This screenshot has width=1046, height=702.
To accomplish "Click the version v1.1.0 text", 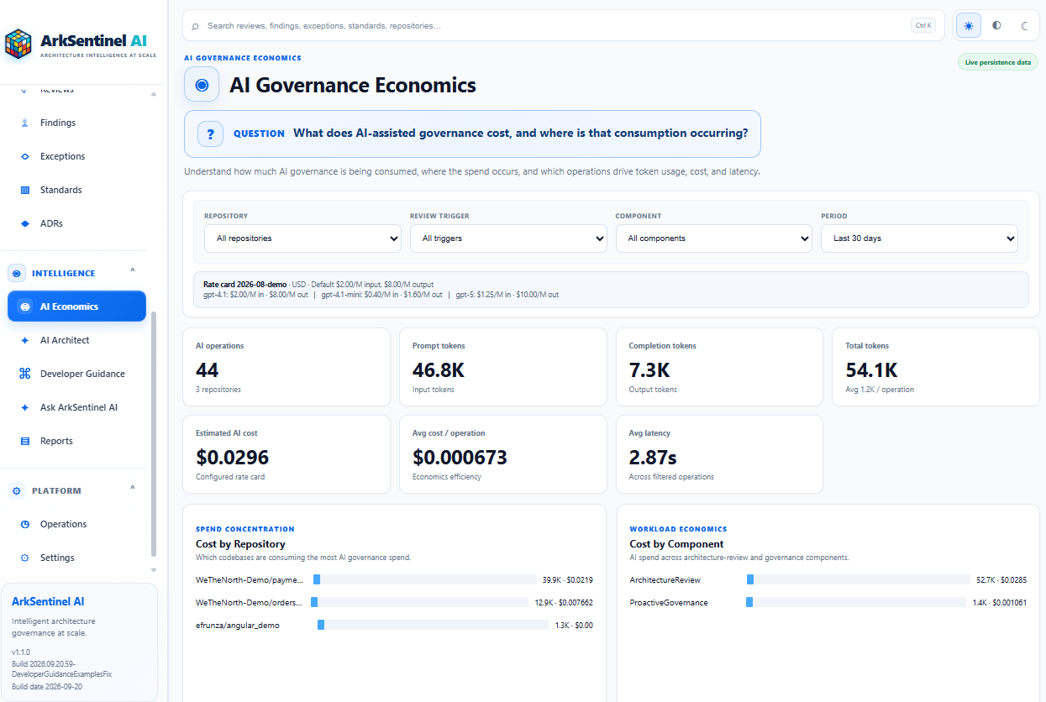I will (x=20, y=652).
